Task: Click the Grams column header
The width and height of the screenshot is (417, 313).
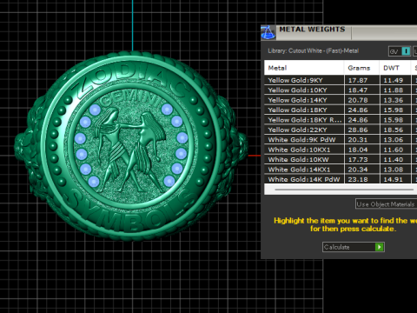Action: pyautogui.click(x=361, y=68)
